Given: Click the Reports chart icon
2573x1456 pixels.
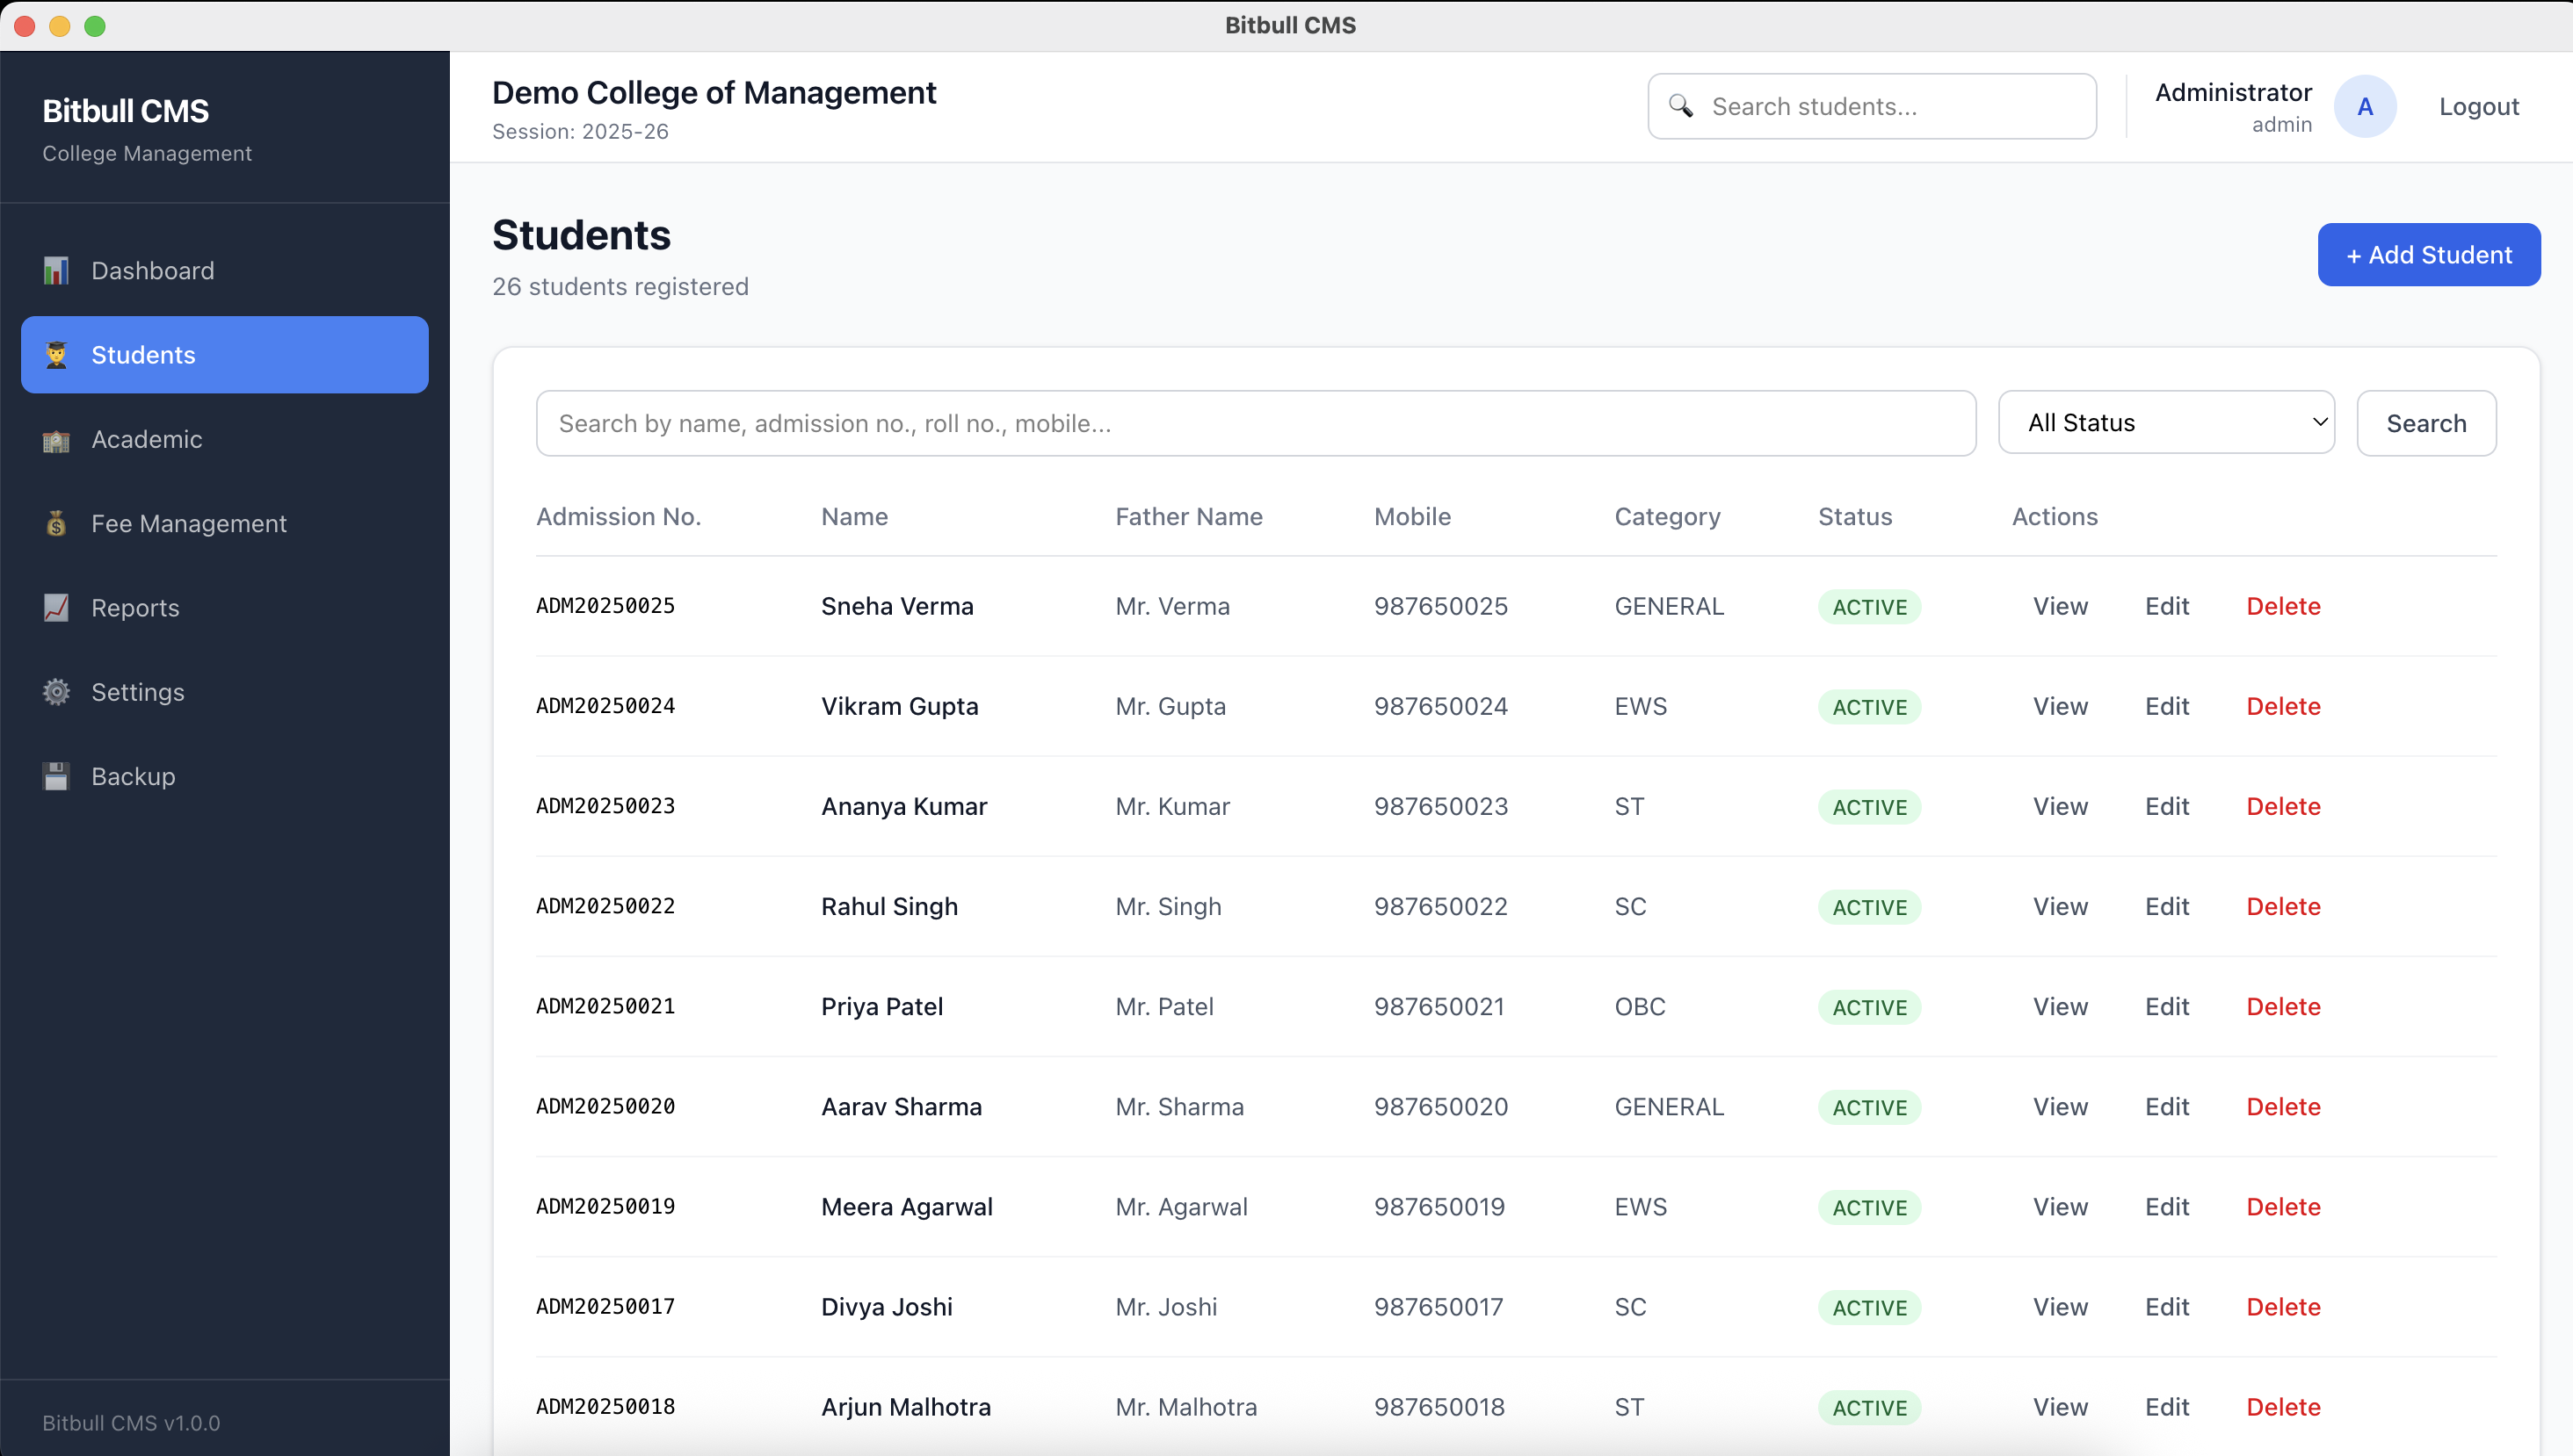Looking at the screenshot, I should [56, 608].
